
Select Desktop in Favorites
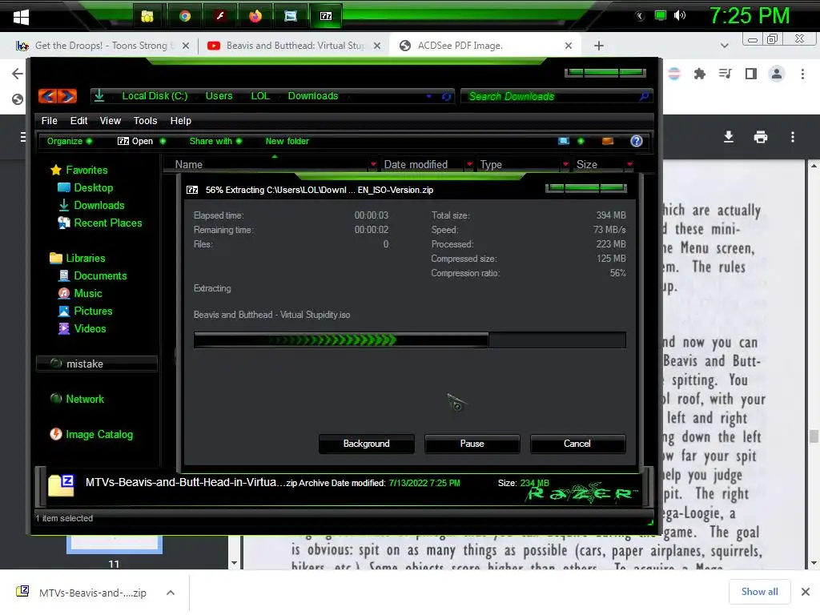click(x=85, y=187)
